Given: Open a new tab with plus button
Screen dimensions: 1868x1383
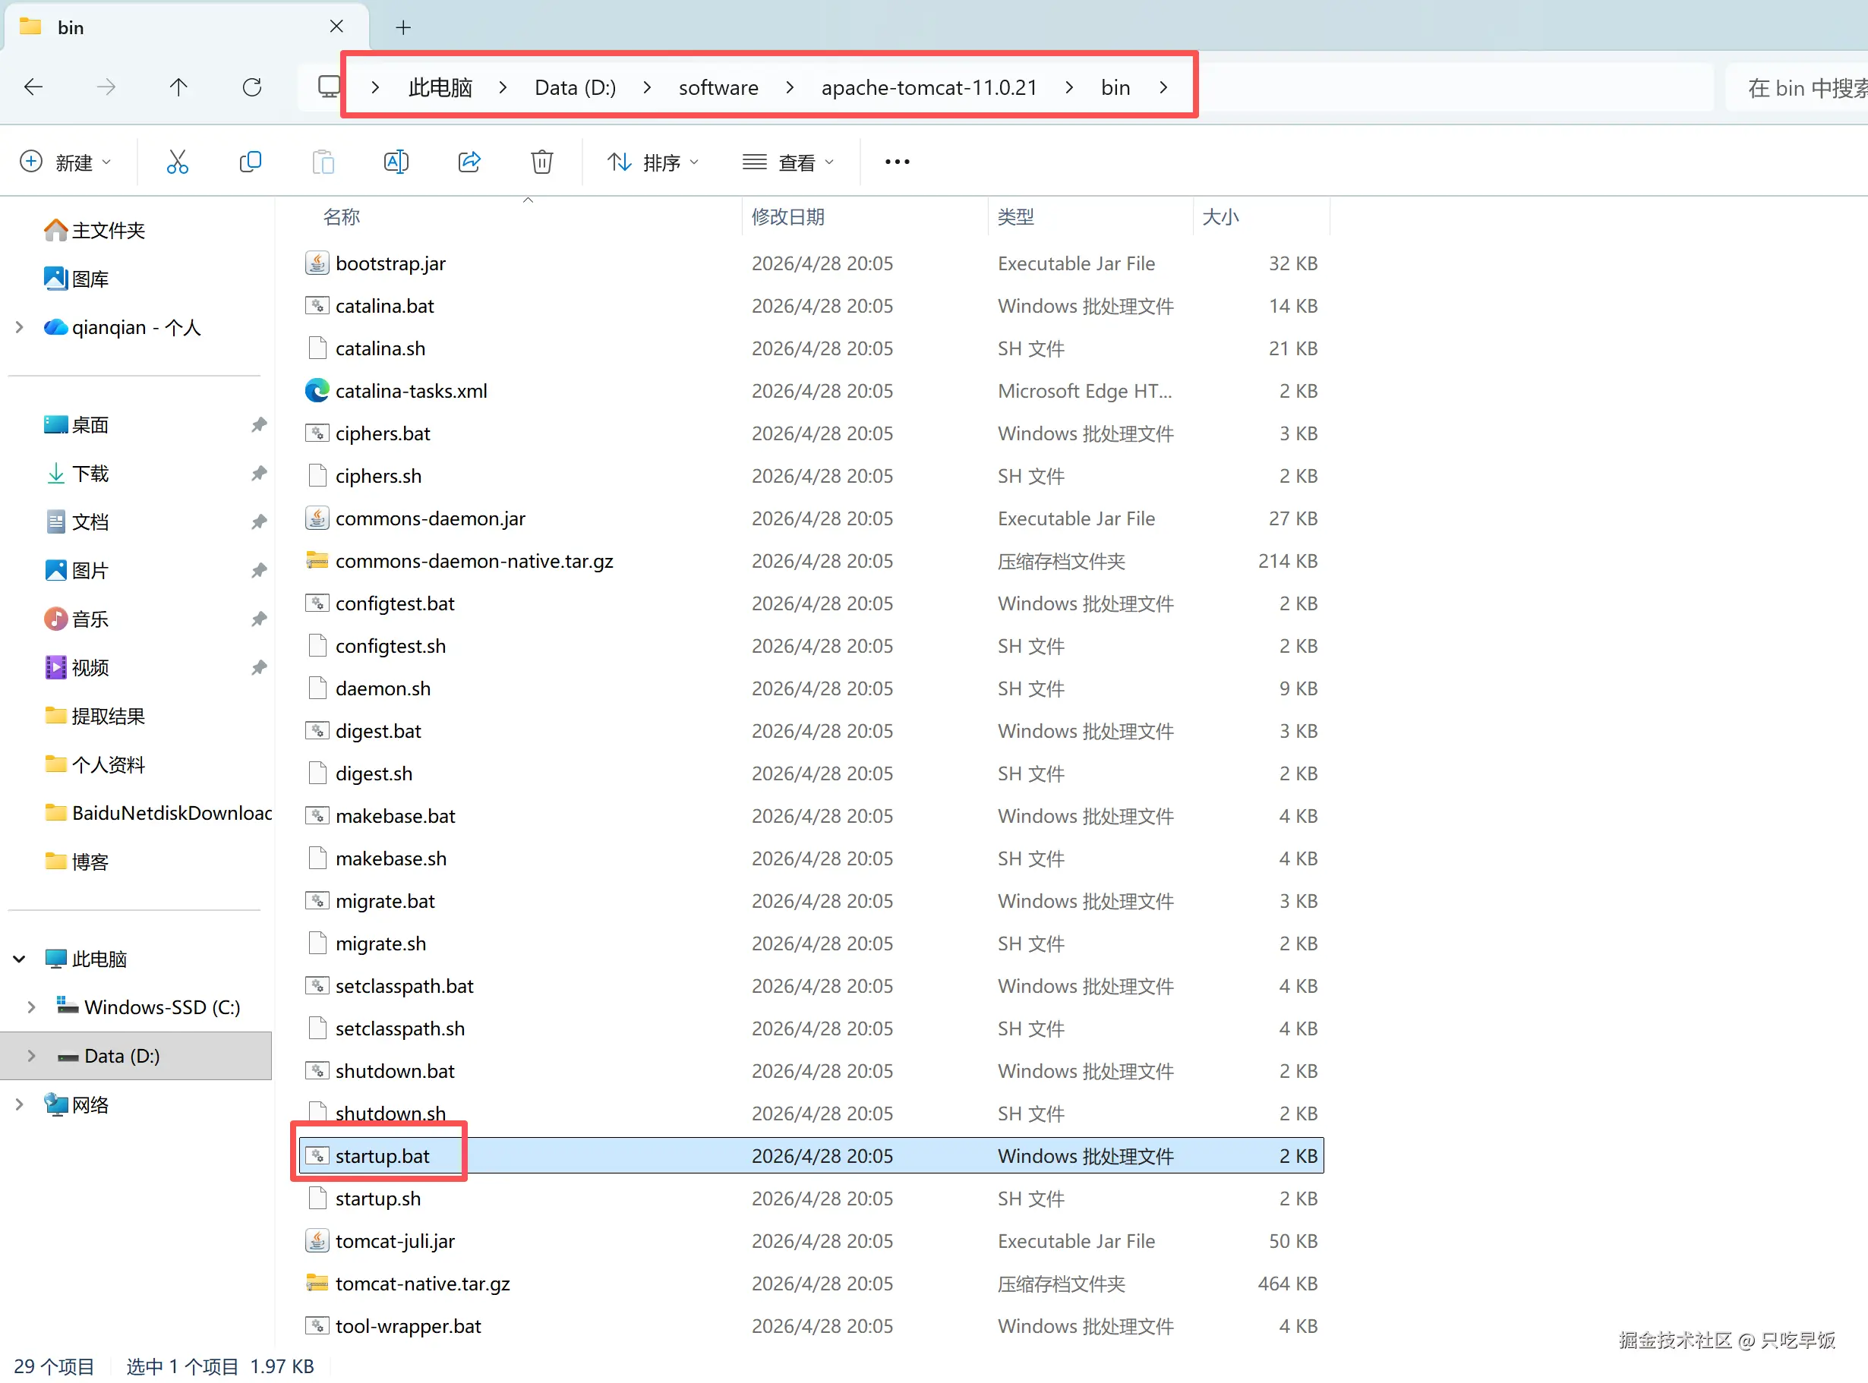Looking at the screenshot, I should click(403, 27).
